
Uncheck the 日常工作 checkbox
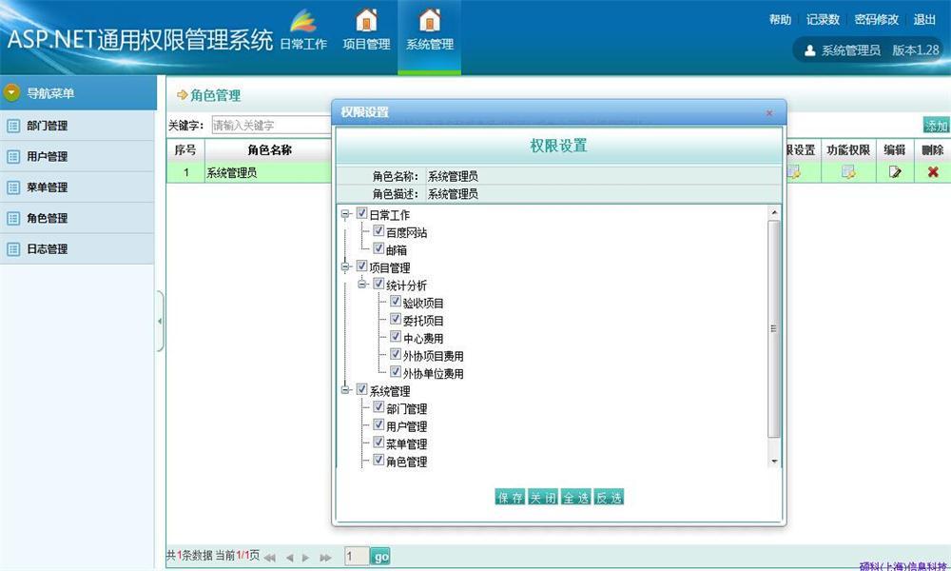(362, 213)
